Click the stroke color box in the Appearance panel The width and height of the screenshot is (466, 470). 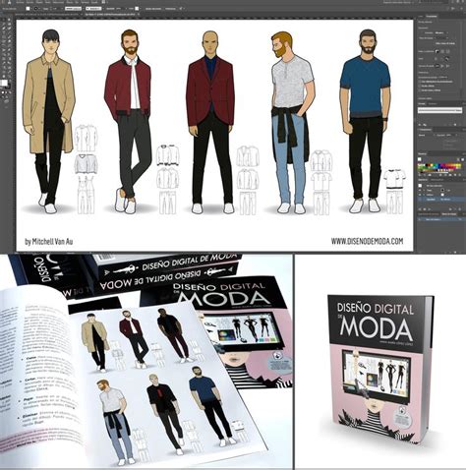[442, 190]
